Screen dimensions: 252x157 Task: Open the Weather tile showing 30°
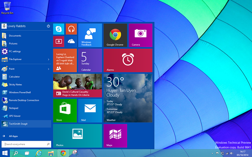(x=128, y=98)
